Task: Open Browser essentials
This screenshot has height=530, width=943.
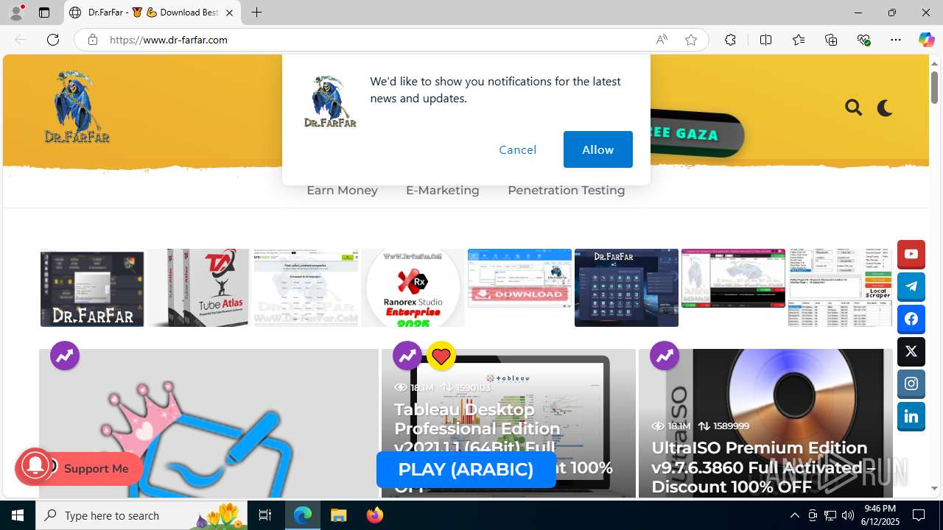Action: pos(863,40)
